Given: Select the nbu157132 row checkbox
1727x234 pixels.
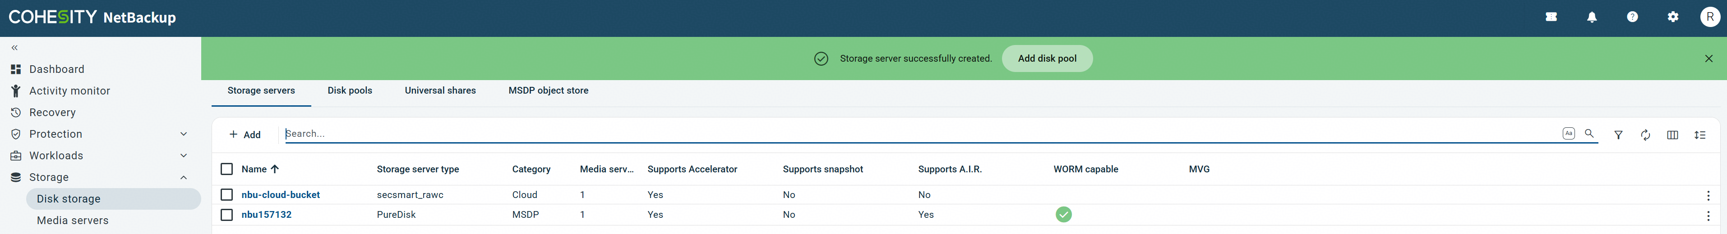Looking at the screenshot, I should pos(226,215).
